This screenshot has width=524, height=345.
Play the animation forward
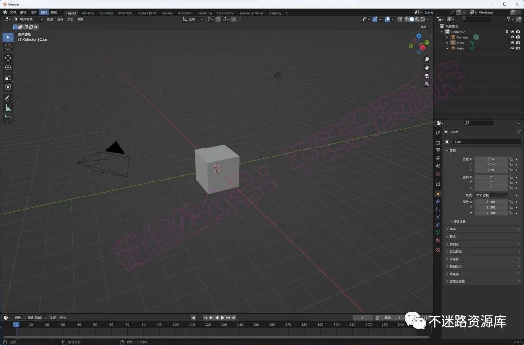pos(223,318)
